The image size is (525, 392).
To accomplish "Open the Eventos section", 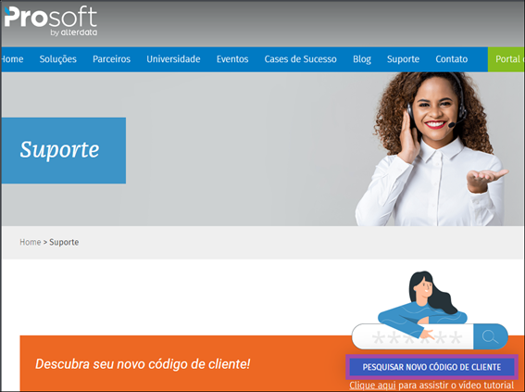I will coord(232,59).
